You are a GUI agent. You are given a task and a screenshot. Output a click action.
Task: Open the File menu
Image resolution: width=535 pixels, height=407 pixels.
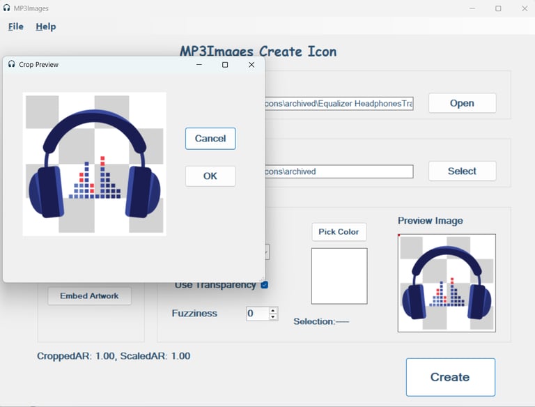(x=16, y=26)
